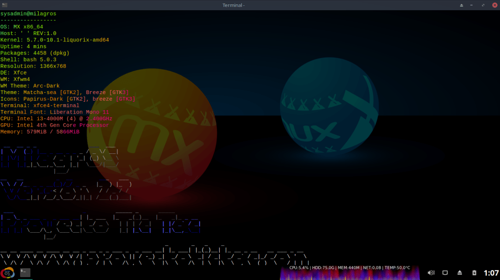Minimize the Terminal window

click(472, 5)
